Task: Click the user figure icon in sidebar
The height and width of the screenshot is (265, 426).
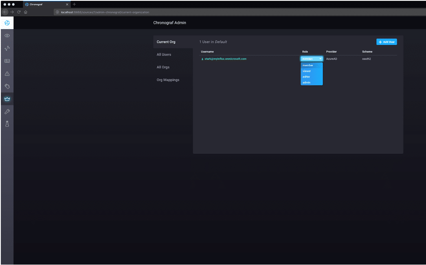Action: (x=7, y=124)
